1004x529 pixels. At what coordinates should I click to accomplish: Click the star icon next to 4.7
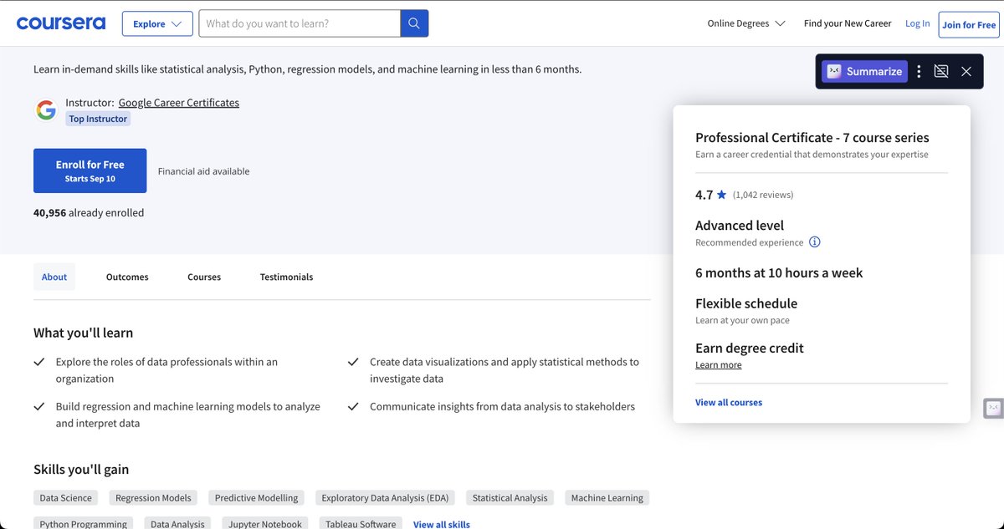coord(722,195)
